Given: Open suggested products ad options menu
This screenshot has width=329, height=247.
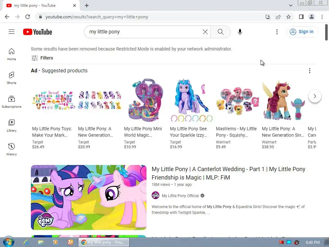Looking at the screenshot, I should (x=309, y=71).
